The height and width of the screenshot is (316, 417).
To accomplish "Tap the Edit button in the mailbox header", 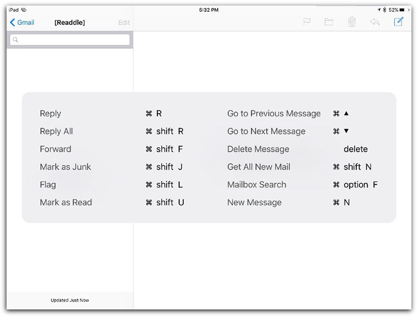I will click(x=124, y=22).
